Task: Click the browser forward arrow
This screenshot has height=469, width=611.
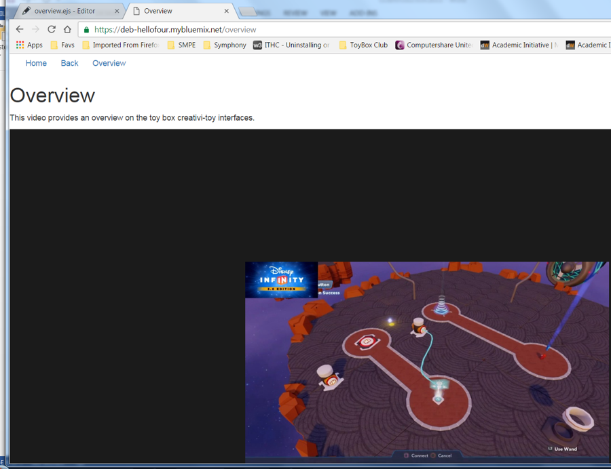Action: [x=35, y=29]
